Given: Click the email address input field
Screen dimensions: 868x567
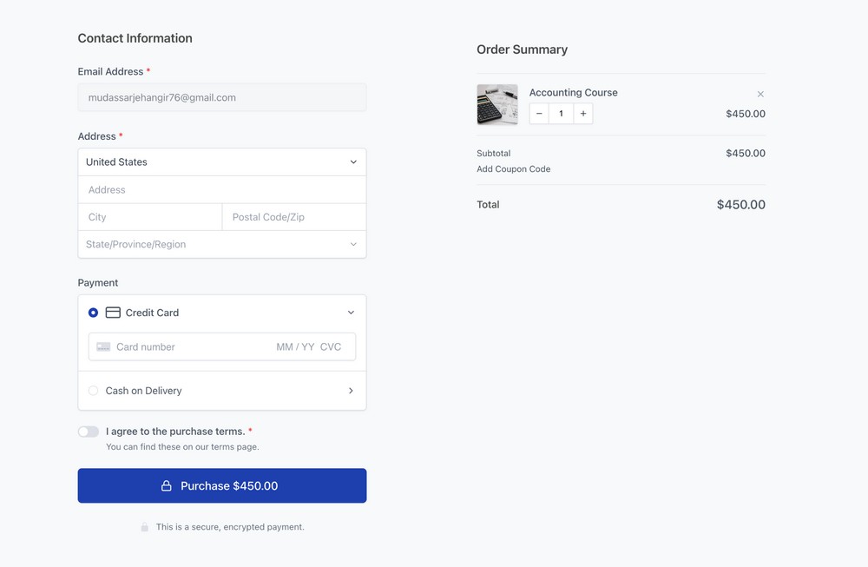Looking at the screenshot, I should [x=221, y=97].
